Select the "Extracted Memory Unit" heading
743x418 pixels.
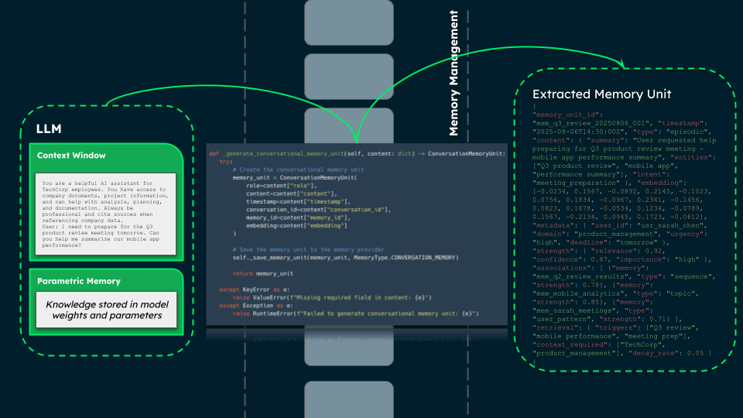602,94
